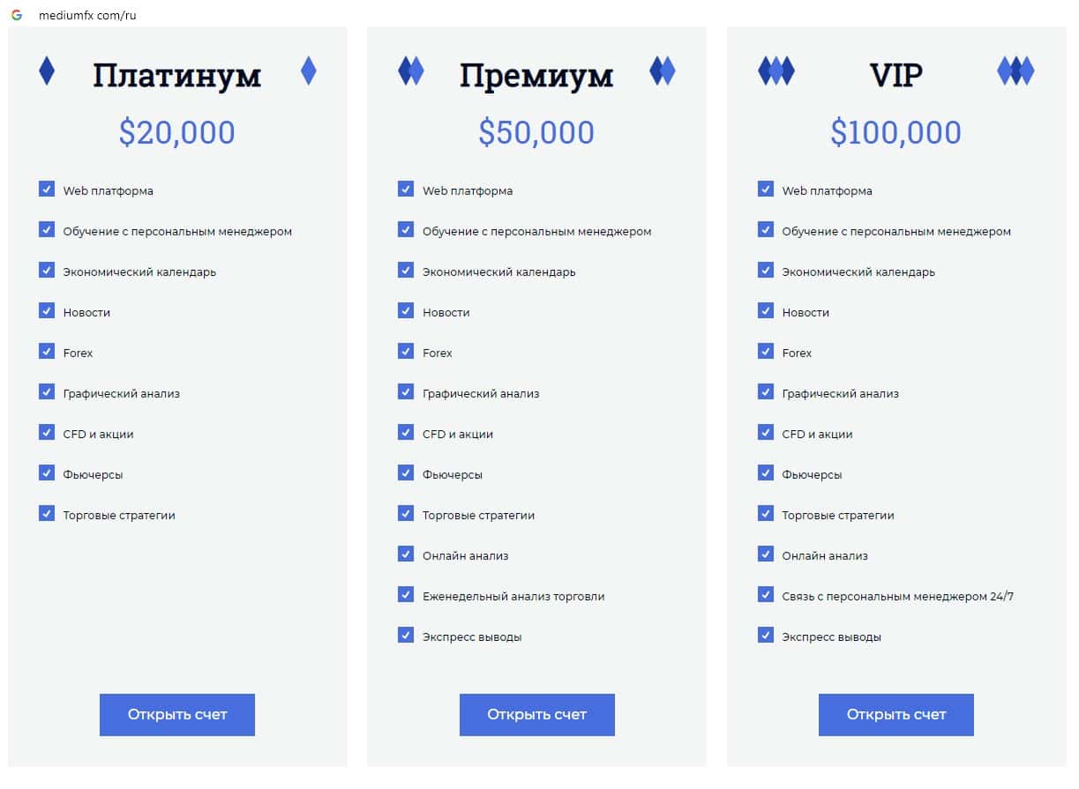Viewport: 1079px width, 789px height.
Task: Click right double-diamond icon beside Премиум
Action: (x=662, y=71)
